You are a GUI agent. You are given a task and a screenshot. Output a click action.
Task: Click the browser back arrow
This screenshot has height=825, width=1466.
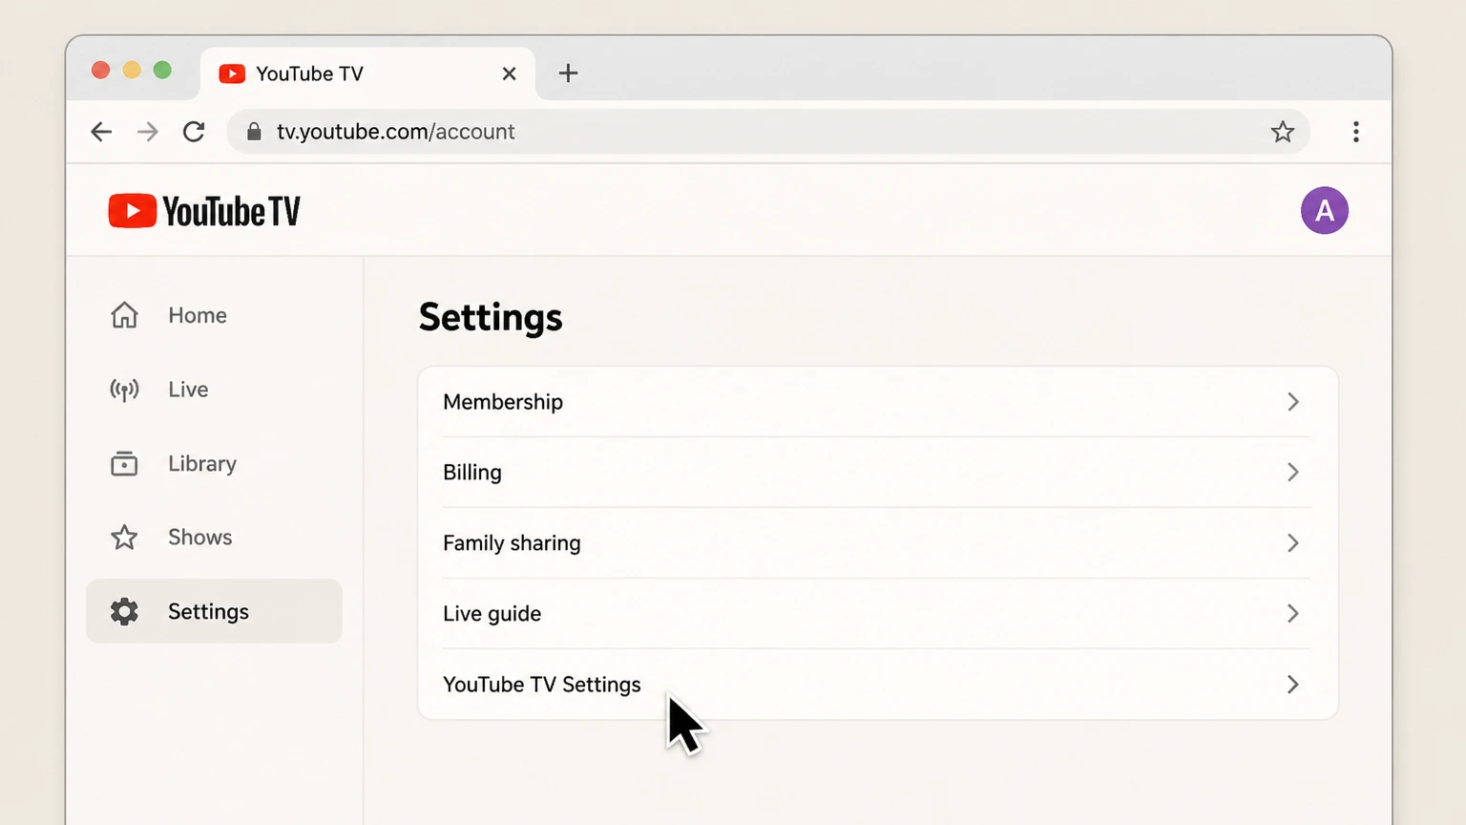[101, 132]
